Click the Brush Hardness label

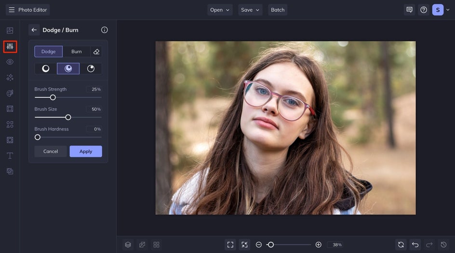click(x=52, y=129)
